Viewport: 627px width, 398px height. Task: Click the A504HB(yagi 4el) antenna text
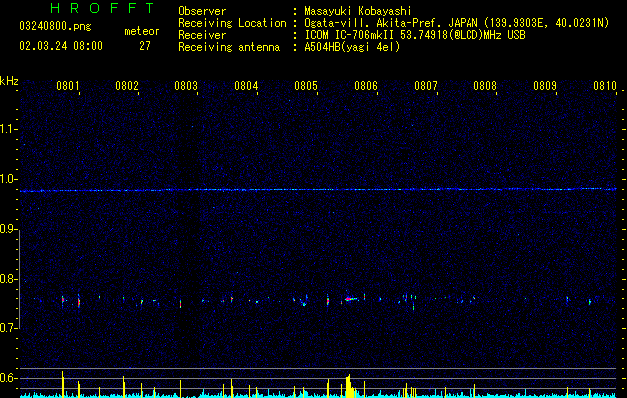[352, 47]
